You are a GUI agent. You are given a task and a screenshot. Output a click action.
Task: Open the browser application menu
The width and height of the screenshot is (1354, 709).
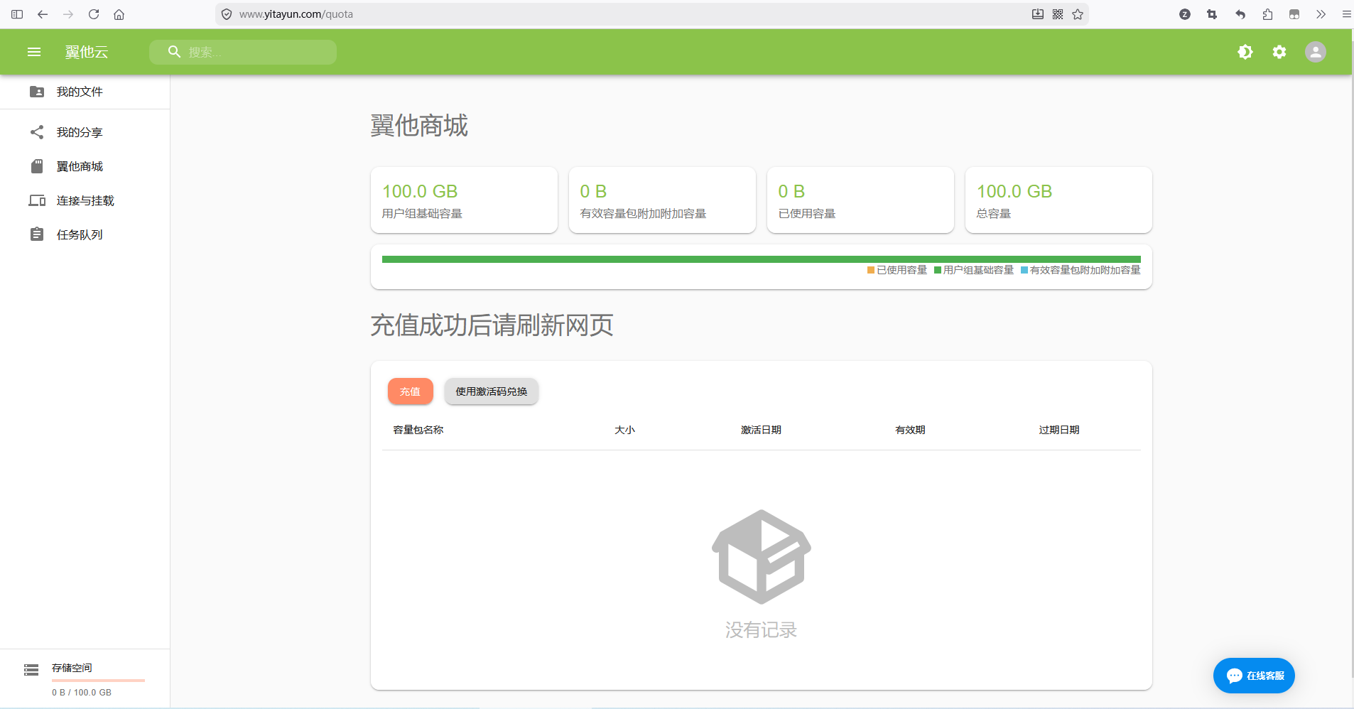tap(1345, 14)
